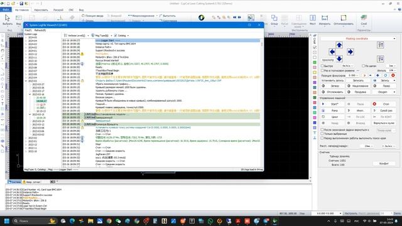Toggle the Быстро checkbox
This screenshot has height=226, width=402.
click(322, 66)
